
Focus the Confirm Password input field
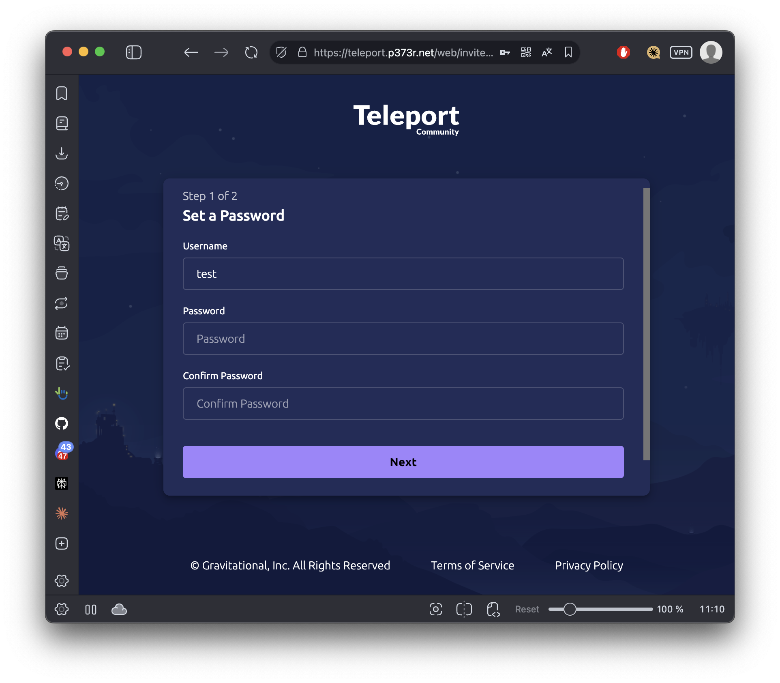tap(403, 404)
